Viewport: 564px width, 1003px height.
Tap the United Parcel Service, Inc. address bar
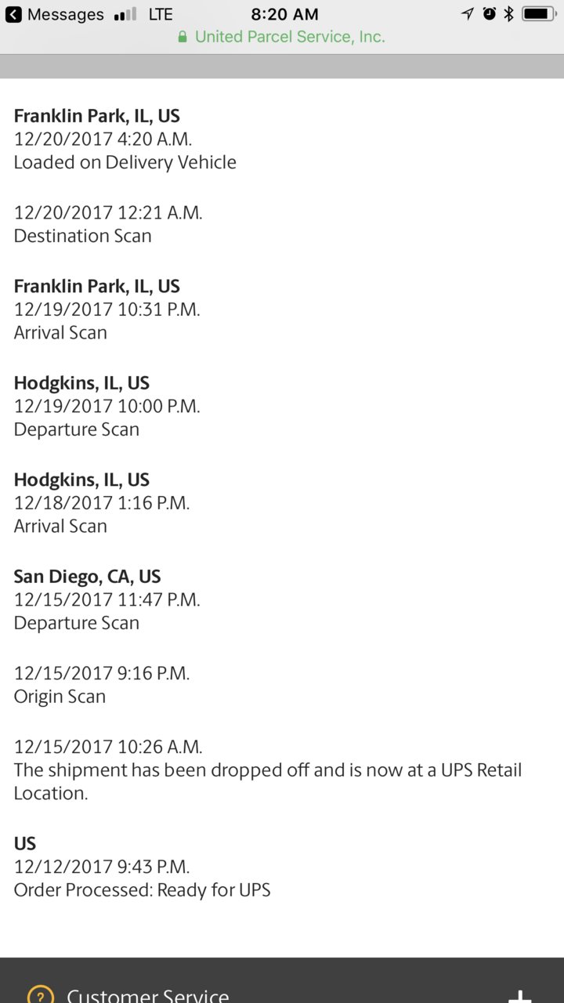point(282,37)
